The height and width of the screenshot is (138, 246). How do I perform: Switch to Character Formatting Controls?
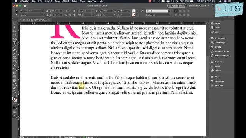click(x=16, y=11)
